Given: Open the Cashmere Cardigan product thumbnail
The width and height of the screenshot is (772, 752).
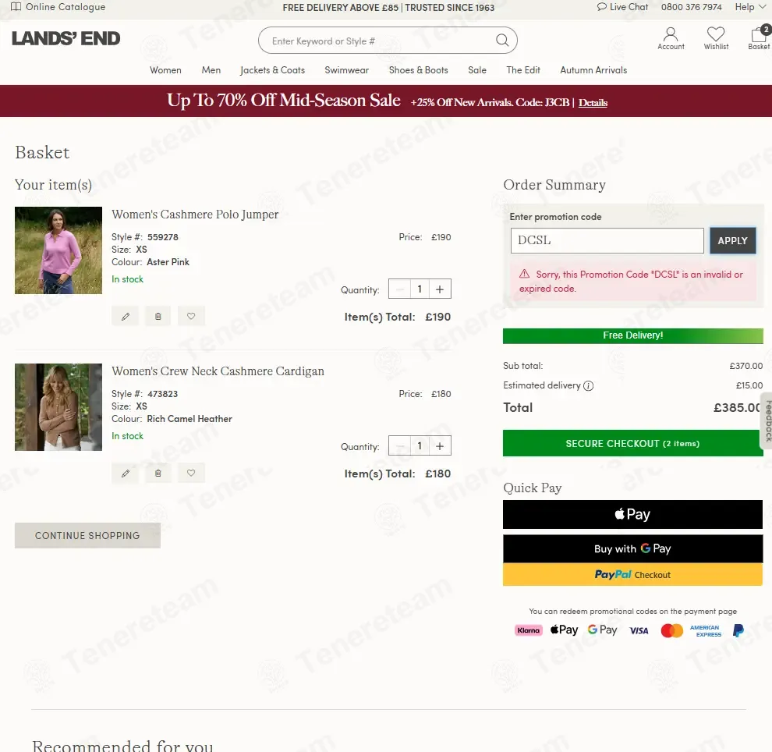Looking at the screenshot, I should coord(58,407).
